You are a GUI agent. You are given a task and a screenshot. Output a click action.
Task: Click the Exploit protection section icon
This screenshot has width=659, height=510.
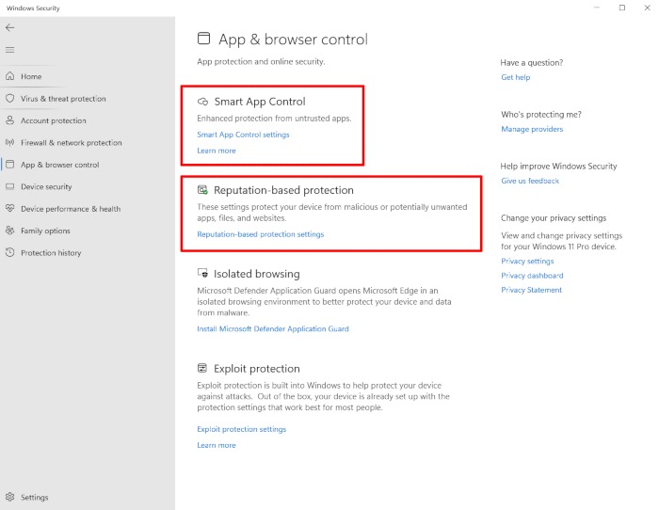pos(202,369)
